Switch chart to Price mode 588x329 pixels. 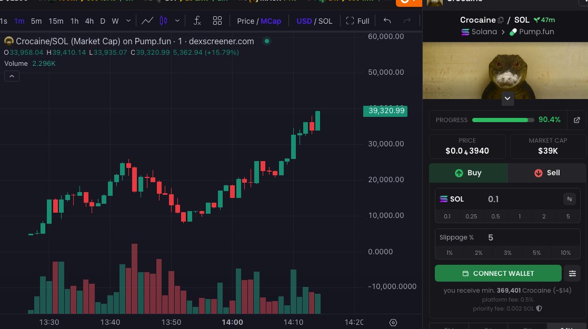(246, 21)
